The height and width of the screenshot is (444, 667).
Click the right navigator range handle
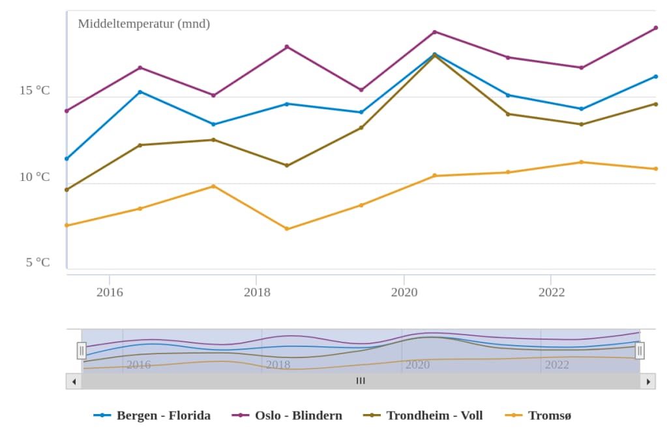click(x=640, y=351)
